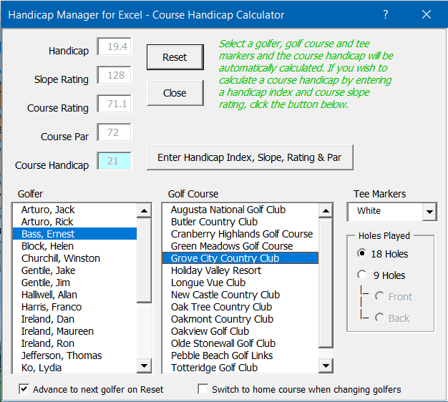The height and width of the screenshot is (402, 448).
Task: Select golfer Gentile, Jim
Action: 75,283
